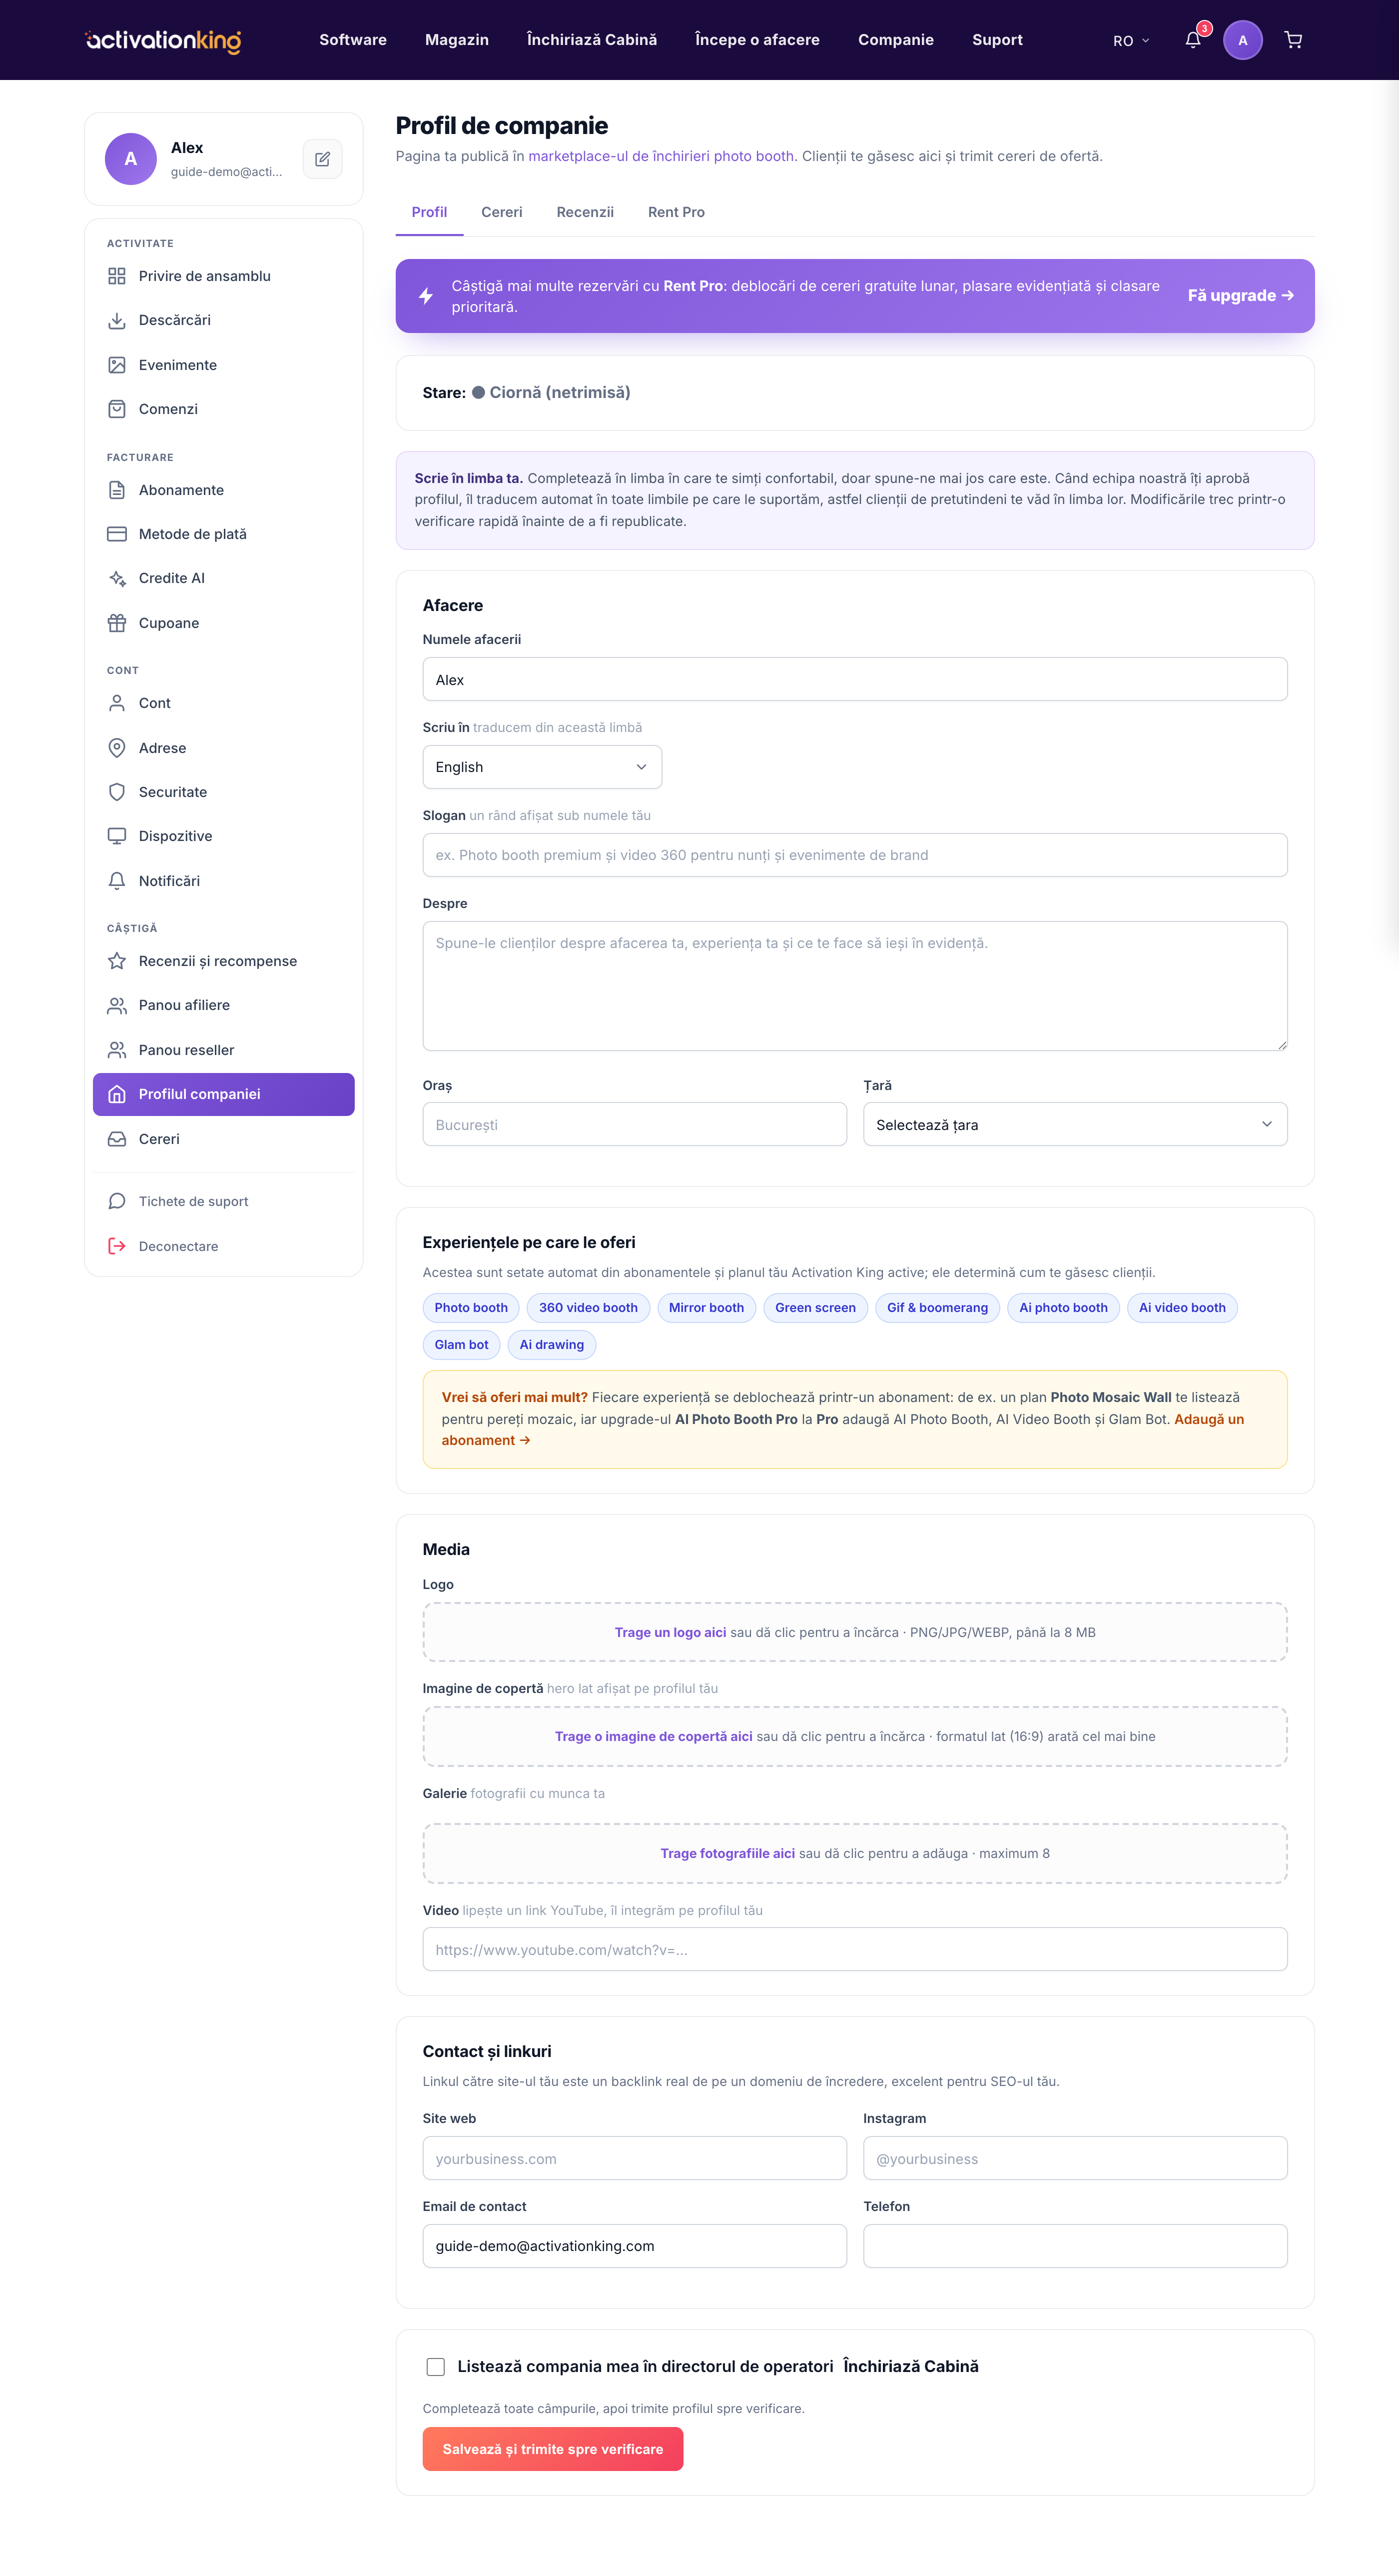Click the Adrese map pin icon

click(117, 748)
